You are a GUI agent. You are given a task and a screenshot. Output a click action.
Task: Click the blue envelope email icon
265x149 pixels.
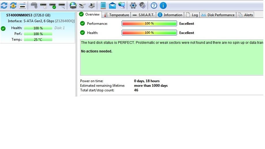pyautogui.click(x=112, y=5)
